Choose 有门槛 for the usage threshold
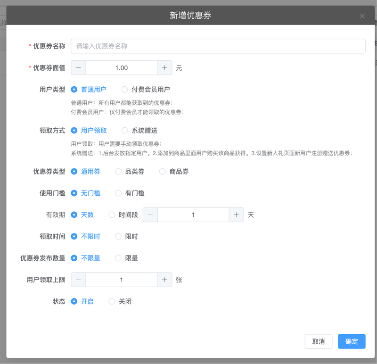 click(x=130, y=193)
